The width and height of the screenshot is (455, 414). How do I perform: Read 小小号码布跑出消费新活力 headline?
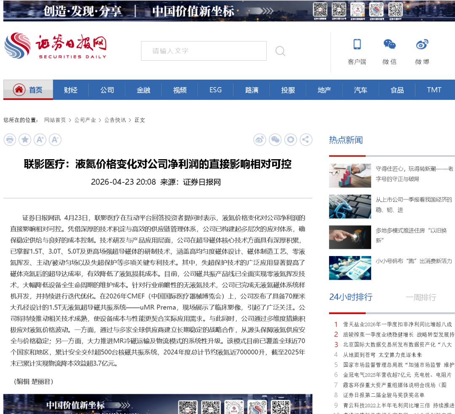tap(414, 261)
